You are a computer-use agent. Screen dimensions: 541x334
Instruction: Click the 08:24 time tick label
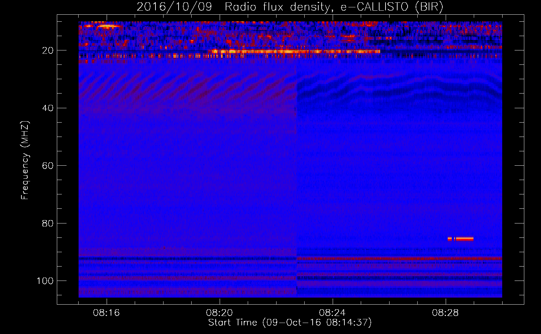[x=332, y=313]
